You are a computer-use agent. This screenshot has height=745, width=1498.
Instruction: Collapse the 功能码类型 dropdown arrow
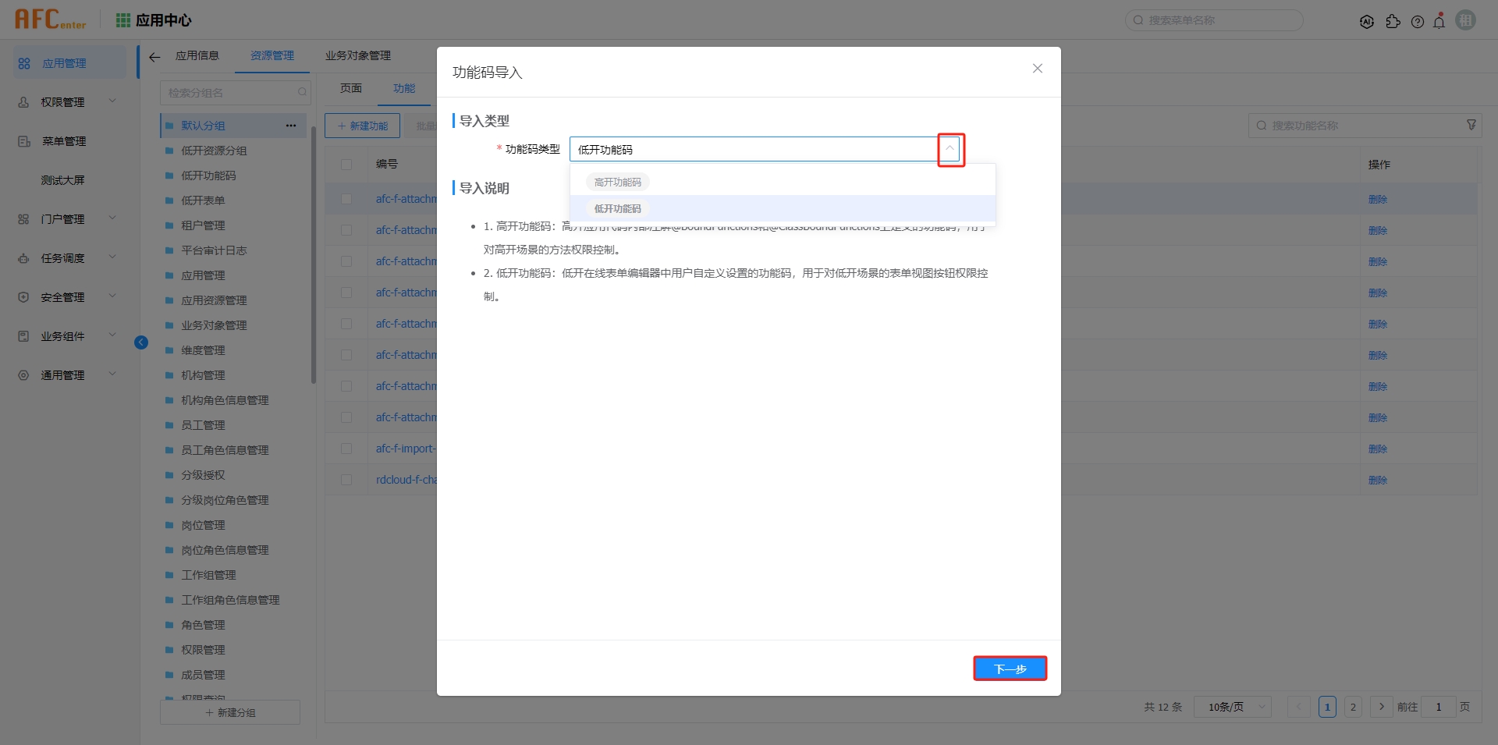950,149
